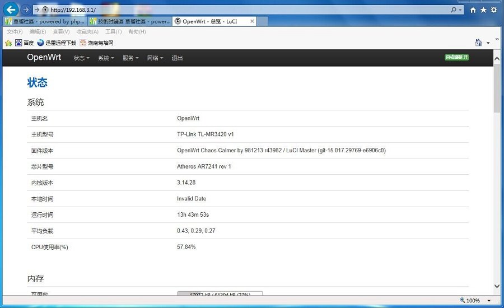Screen dimensions: 504x308
Task: Click the 状态 page heading
Action: click(x=38, y=83)
